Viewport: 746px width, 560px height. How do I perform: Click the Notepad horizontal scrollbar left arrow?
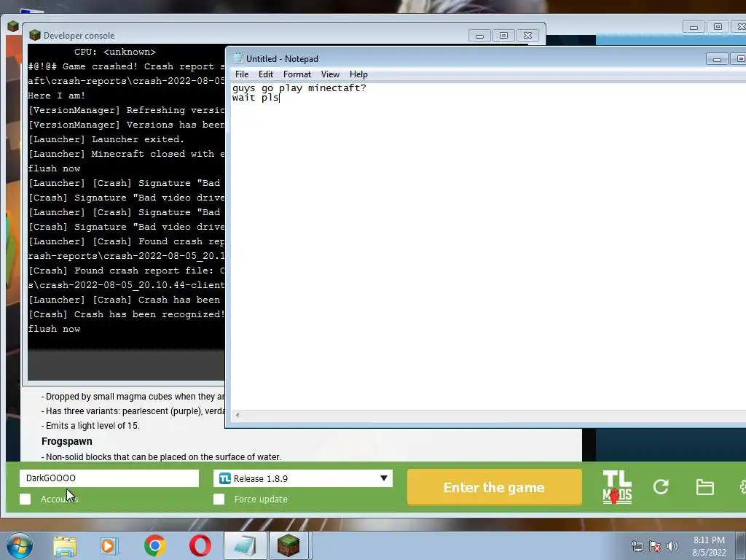(x=237, y=415)
